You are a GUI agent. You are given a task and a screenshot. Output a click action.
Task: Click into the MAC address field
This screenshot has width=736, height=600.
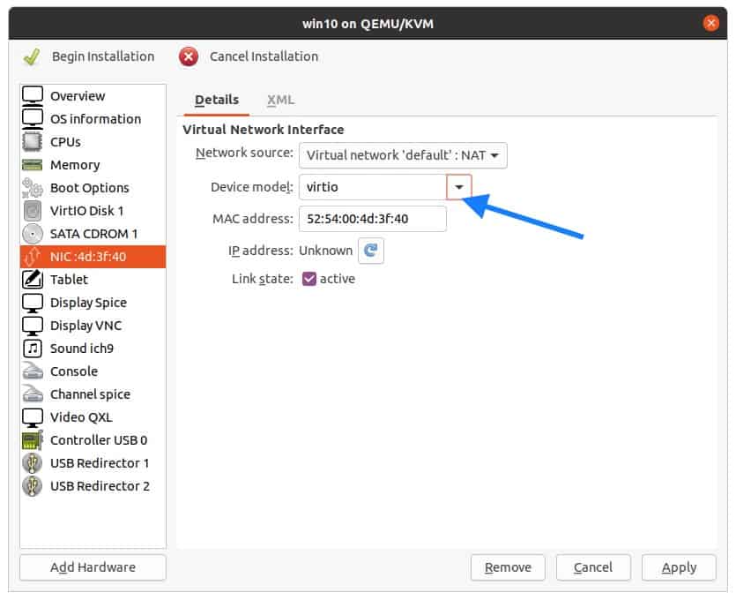coord(373,219)
